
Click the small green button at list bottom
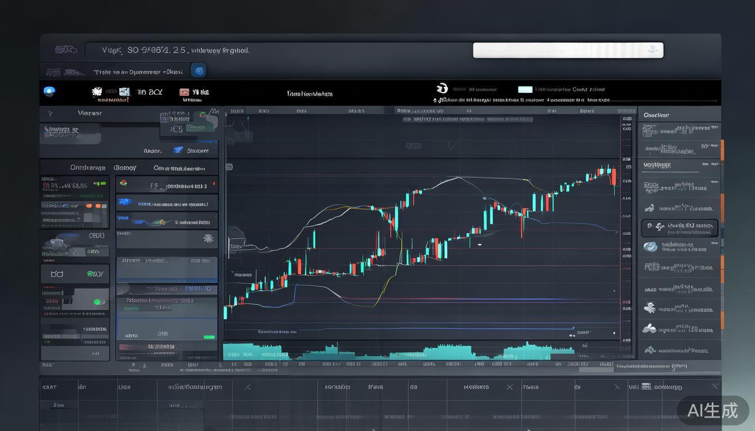point(209,337)
